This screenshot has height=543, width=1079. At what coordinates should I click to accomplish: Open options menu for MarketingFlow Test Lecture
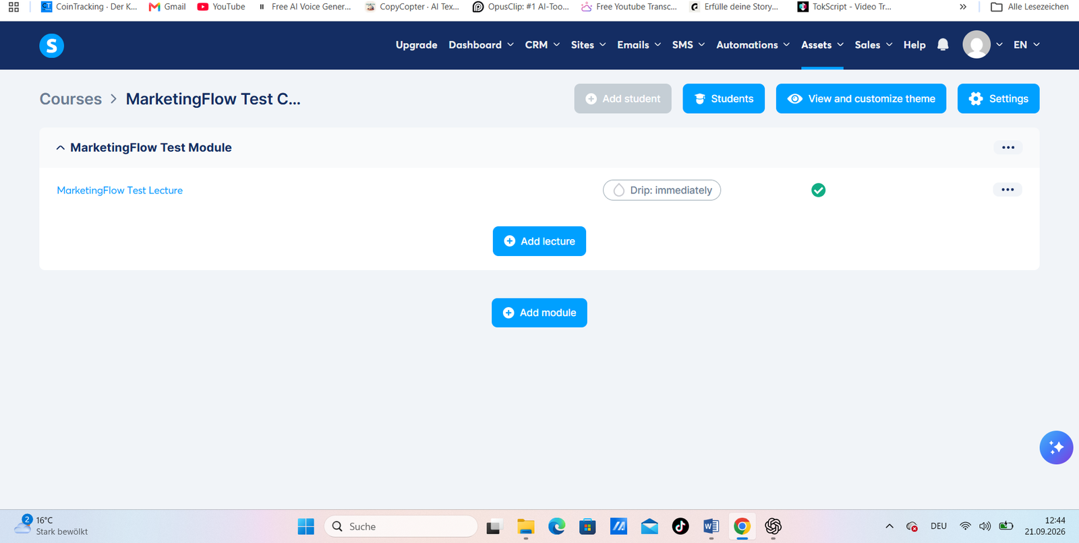(x=1008, y=190)
